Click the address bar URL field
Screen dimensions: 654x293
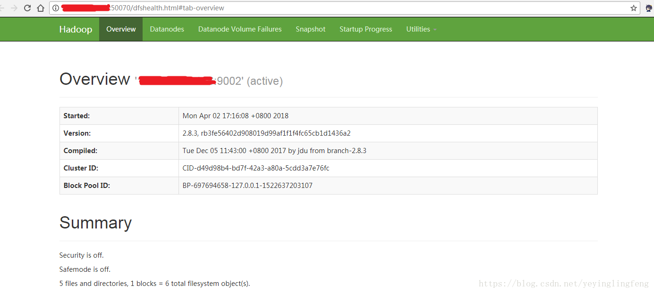coord(345,8)
